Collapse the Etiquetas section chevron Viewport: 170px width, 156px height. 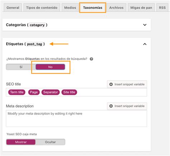[145, 44]
